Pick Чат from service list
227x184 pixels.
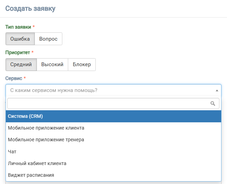click(114, 152)
